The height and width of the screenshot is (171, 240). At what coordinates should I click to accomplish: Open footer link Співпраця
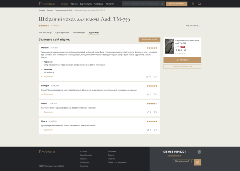85,162
